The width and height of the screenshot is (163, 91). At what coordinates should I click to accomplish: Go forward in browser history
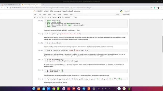coord(5,8)
